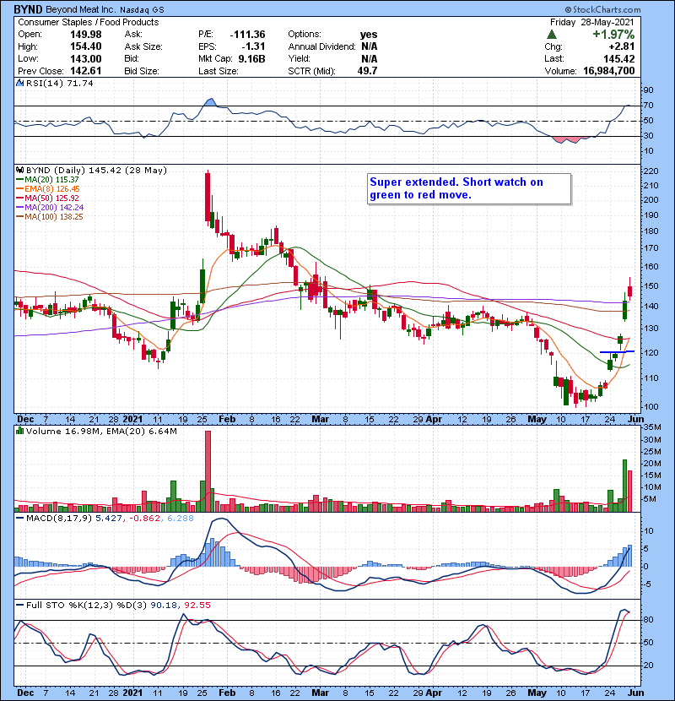Click the volume bars icon beside Volume label
Image resolution: width=675 pixels, height=701 pixels.
pyautogui.click(x=19, y=431)
